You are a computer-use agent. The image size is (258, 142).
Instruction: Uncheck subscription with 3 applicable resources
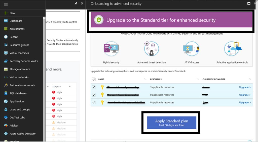[94, 87]
